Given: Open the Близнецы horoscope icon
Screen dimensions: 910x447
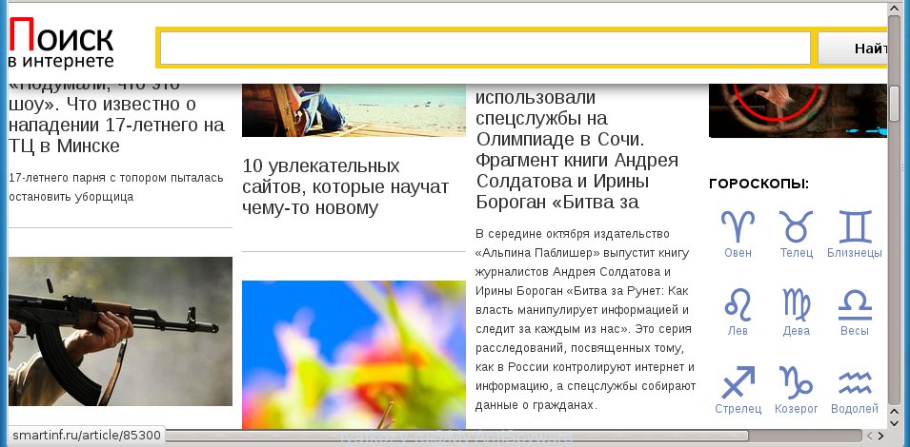Looking at the screenshot, I should [855, 227].
